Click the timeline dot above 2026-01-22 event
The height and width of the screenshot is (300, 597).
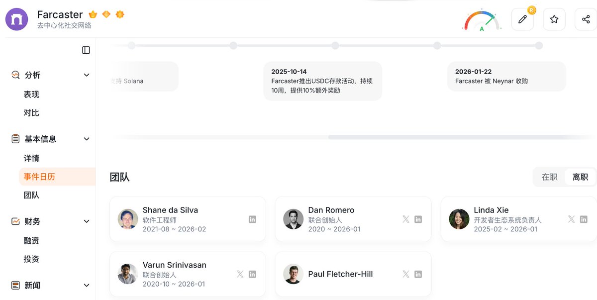pyautogui.click(x=539, y=46)
